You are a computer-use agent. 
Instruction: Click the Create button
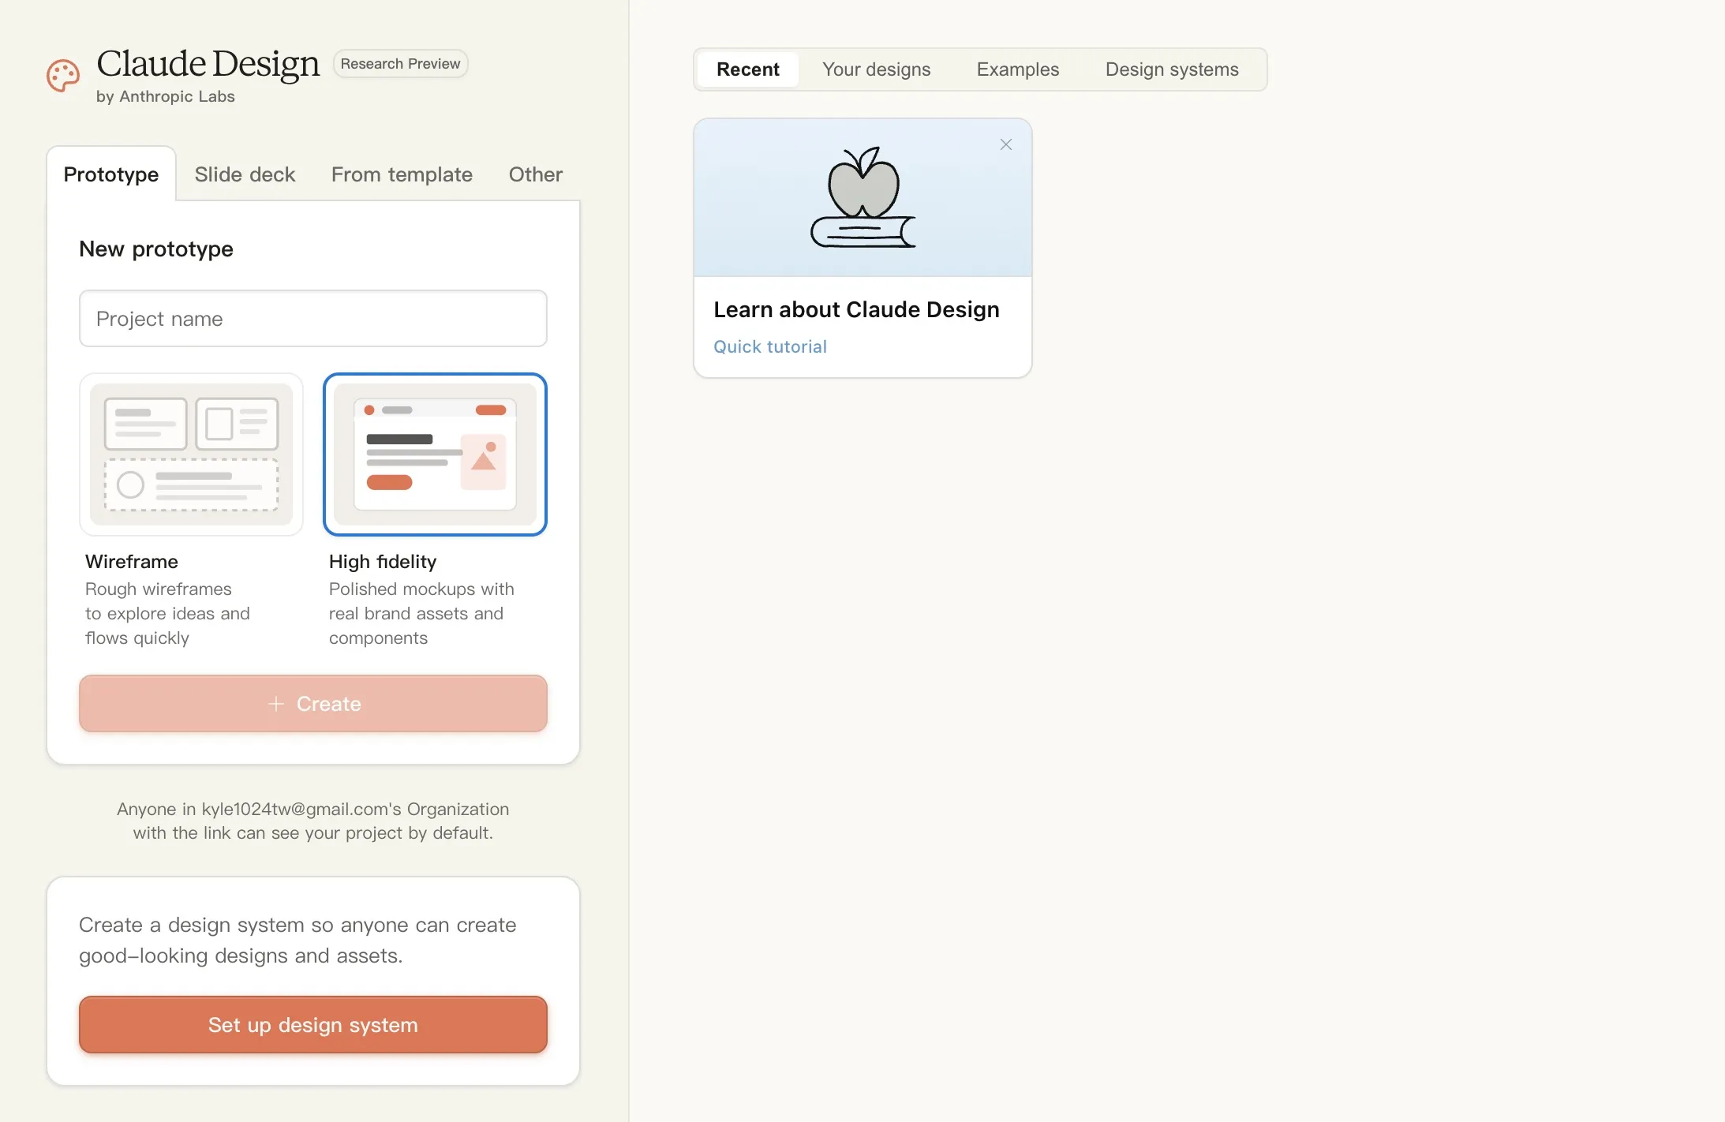pos(312,704)
